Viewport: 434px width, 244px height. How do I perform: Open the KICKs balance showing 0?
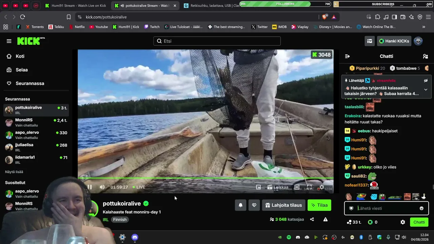[373, 222]
